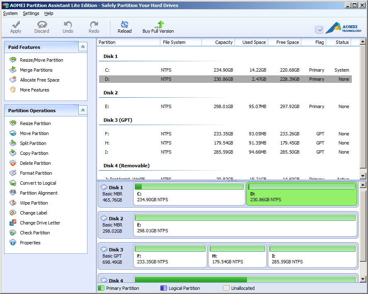Click the checkbox icon beside AOMEI logo

point(319,29)
